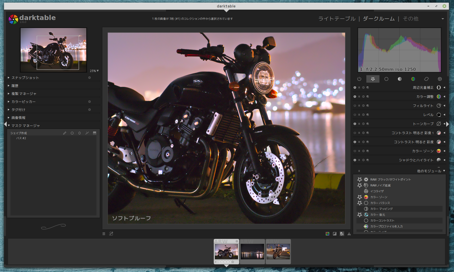Screen dimensions: 454x272
Task: Reset the レベル module parameters
Action: tap(363, 115)
